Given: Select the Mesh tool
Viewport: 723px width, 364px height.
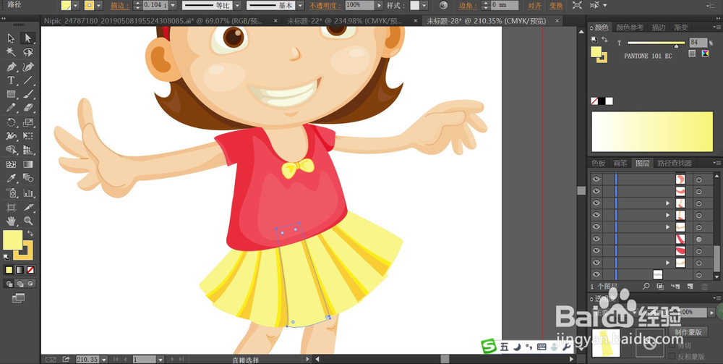Looking at the screenshot, I should (11, 164).
